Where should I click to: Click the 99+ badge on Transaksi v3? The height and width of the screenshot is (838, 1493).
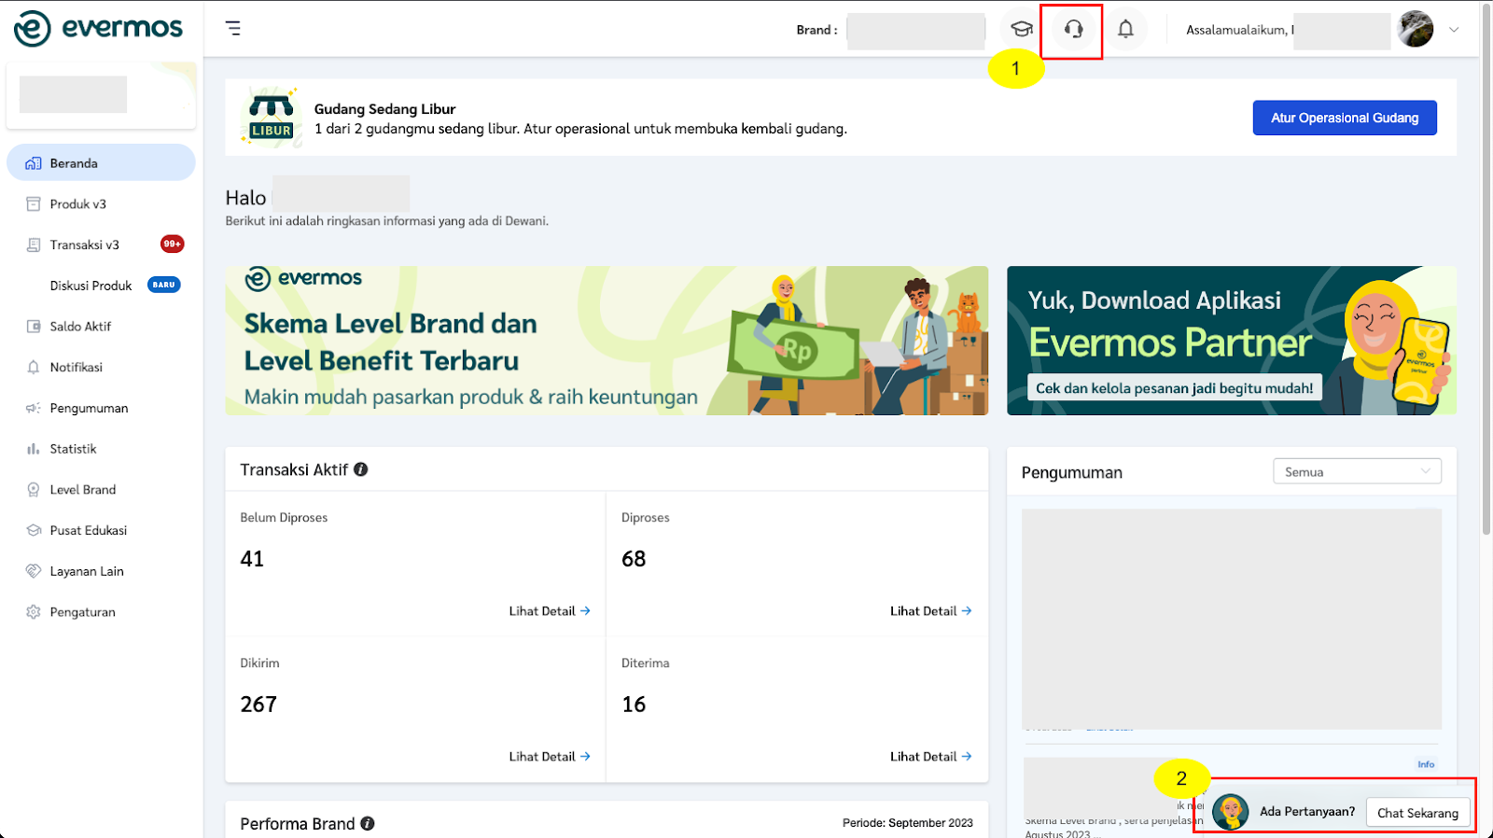click(x=172, y=244)
